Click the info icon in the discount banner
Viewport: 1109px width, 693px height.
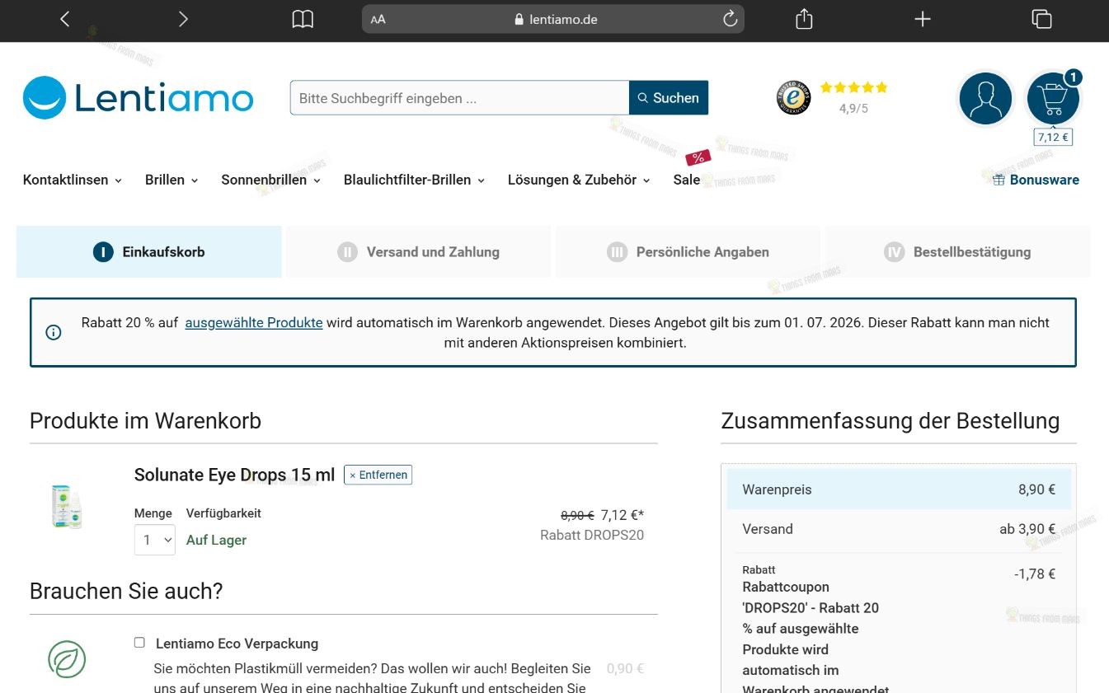tap(54, 333)
